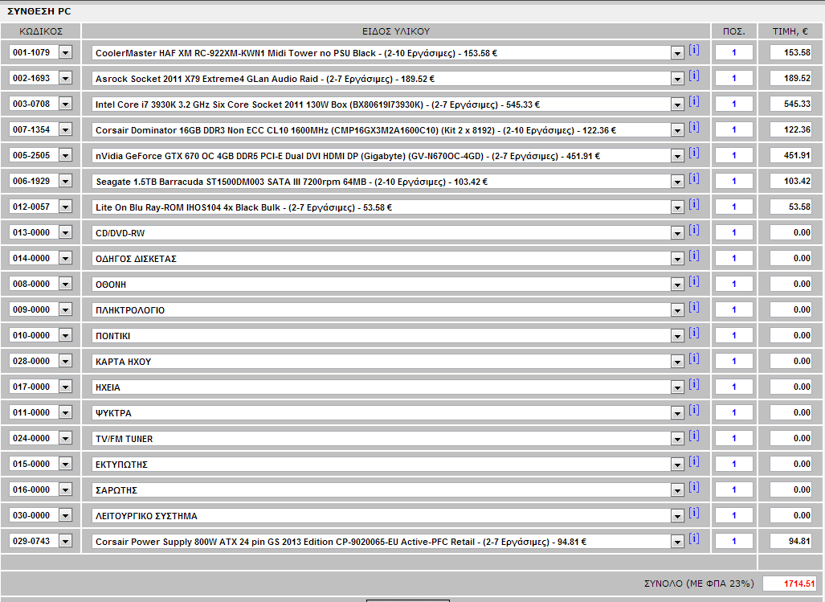Open info link for ΨΥΚΤΡΑ row
This screenshot has width=825, height=602.
click(x=694, y=411)
